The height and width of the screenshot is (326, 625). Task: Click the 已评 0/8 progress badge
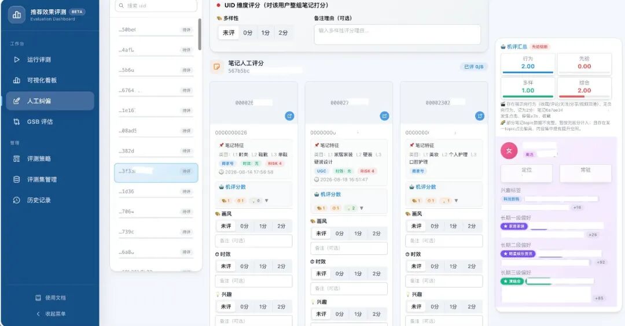[x=473, y=67]
